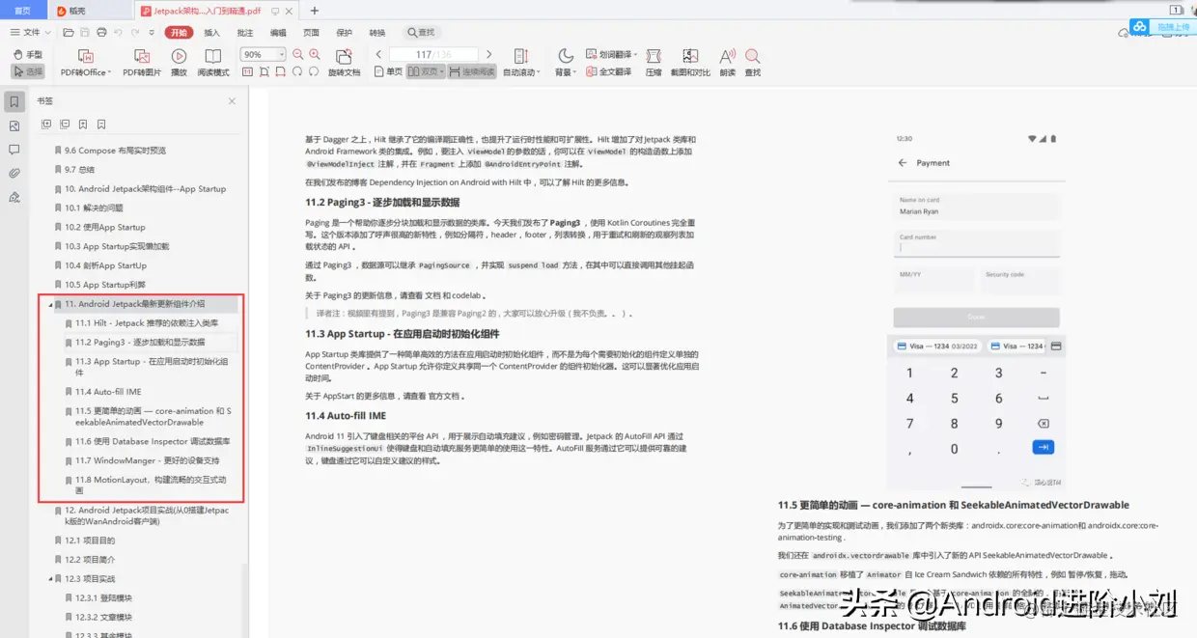
Task: Open a new tab with plus button
Action: pos(314,11)
